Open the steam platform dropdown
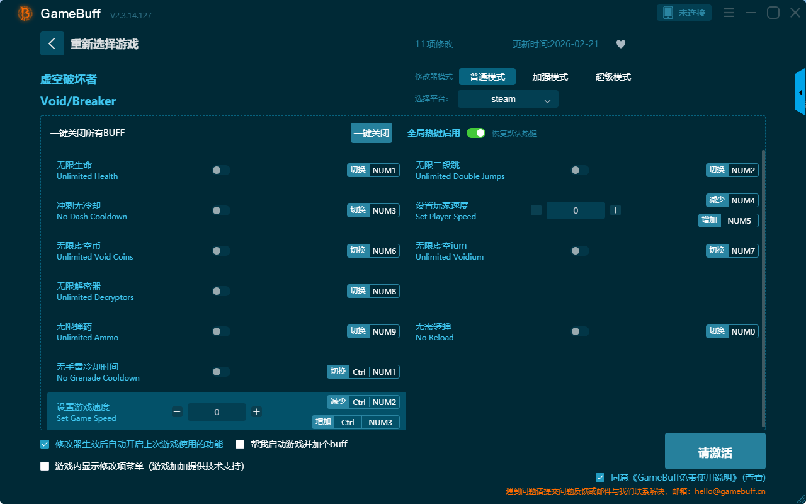 [508, 99]
